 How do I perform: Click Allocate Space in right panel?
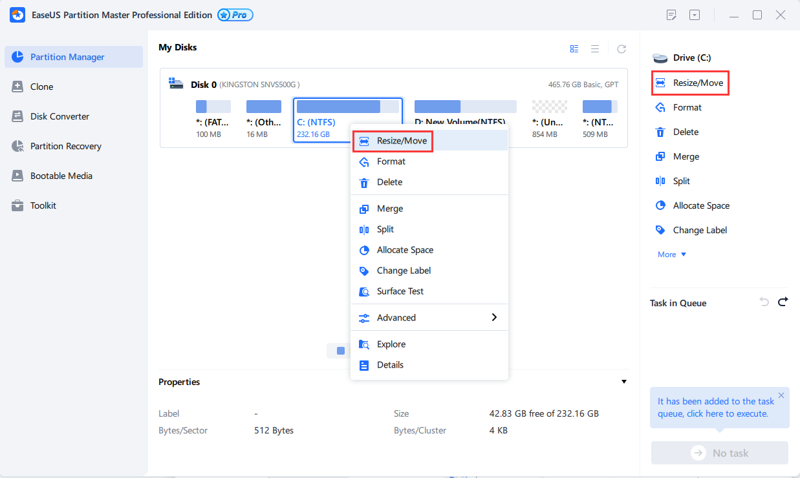[692, 205]
